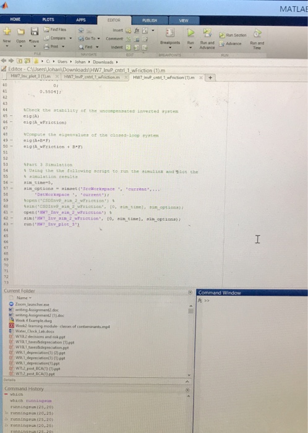Open the Compare dropdown arrow
The image size is (308, 433).
(71, 38)
